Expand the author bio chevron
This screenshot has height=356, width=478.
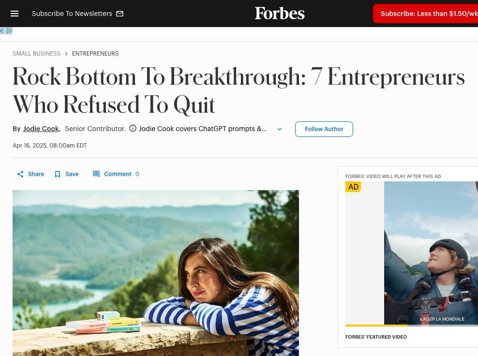coord(279,129)
